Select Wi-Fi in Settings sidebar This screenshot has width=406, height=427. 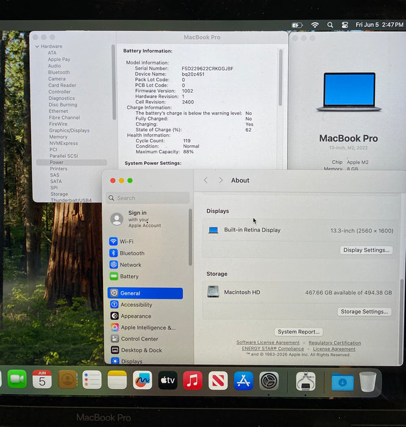[x=145, y=242]
